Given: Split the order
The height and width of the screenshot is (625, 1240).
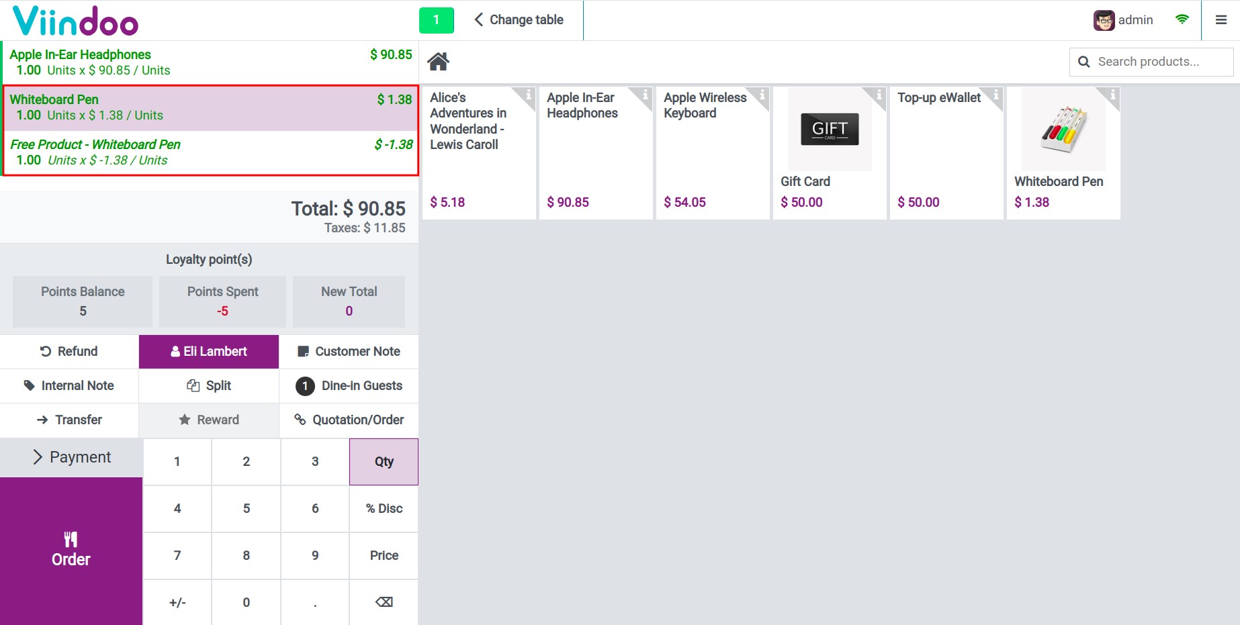Looking at the screenshot, I should click(x=209, y=386).
